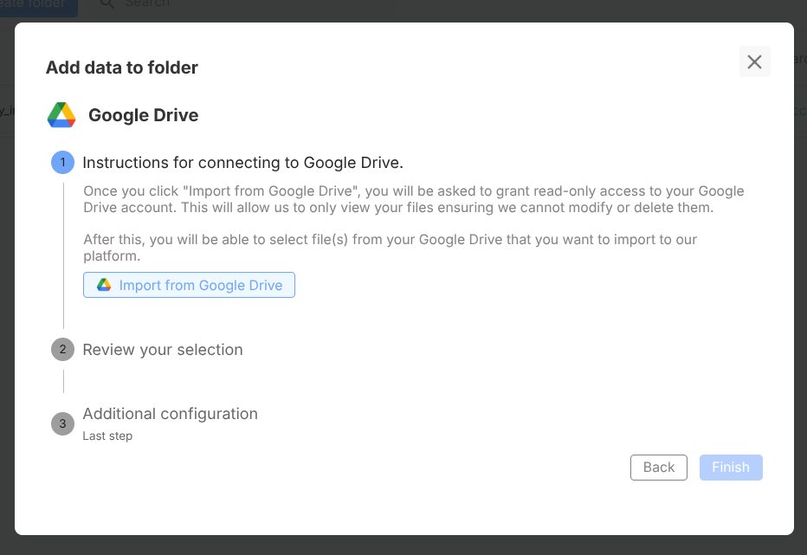This screenshot has width=807, height=555.
Task: Click the Add data to folder title
Action: click(122, 68)
